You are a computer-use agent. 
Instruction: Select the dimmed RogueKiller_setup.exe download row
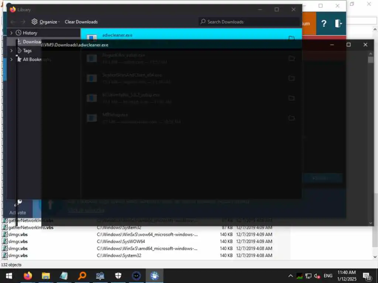pos(191,58)
